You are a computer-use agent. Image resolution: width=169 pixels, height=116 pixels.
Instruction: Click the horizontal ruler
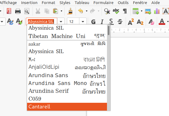(x=140, y=30)
